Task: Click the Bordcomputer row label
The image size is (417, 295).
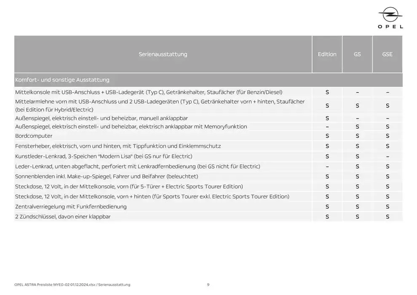Action: coord(34,136)
